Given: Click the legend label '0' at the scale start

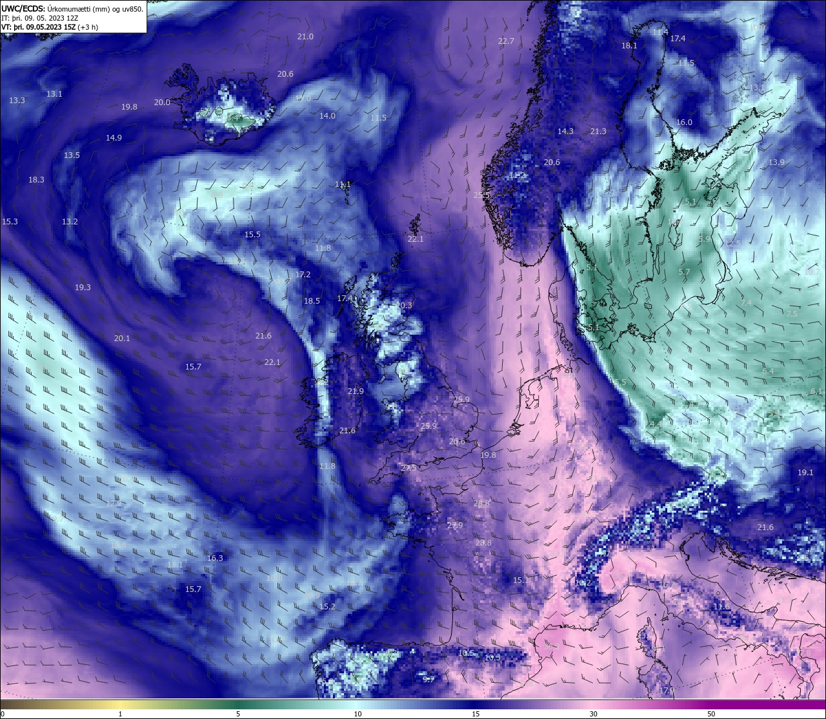Looking at the screenshot, I should point(3,714).
